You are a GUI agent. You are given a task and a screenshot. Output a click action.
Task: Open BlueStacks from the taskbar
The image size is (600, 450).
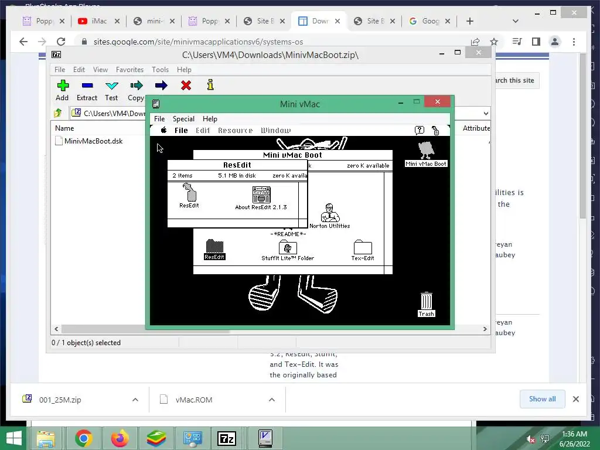156,438
